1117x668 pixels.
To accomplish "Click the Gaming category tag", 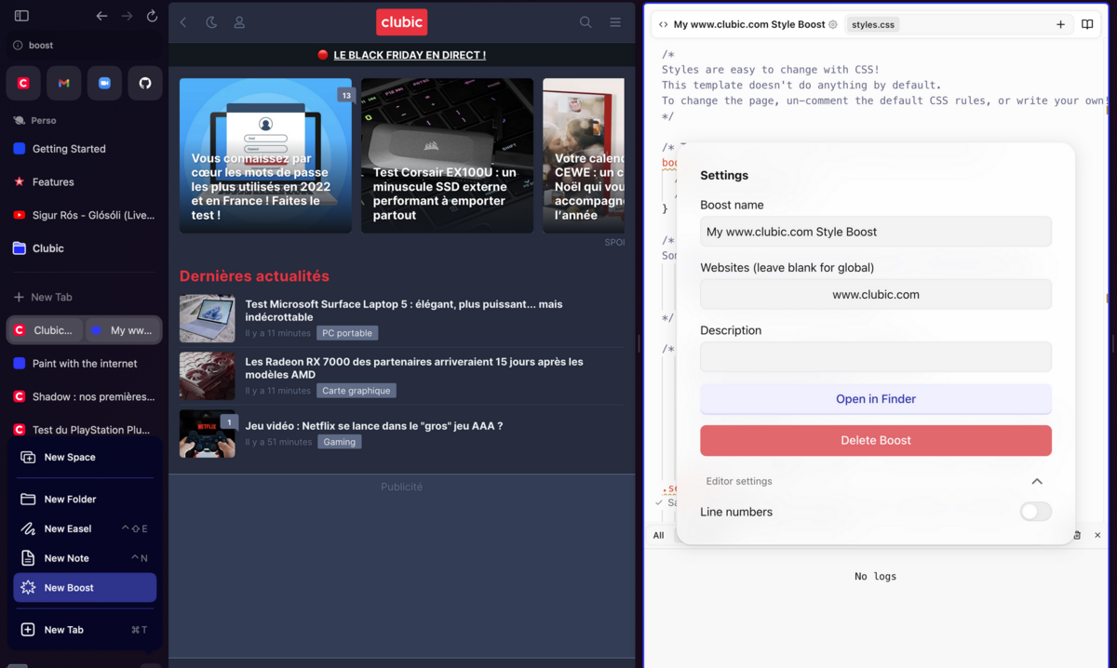I will pos(339,442).
